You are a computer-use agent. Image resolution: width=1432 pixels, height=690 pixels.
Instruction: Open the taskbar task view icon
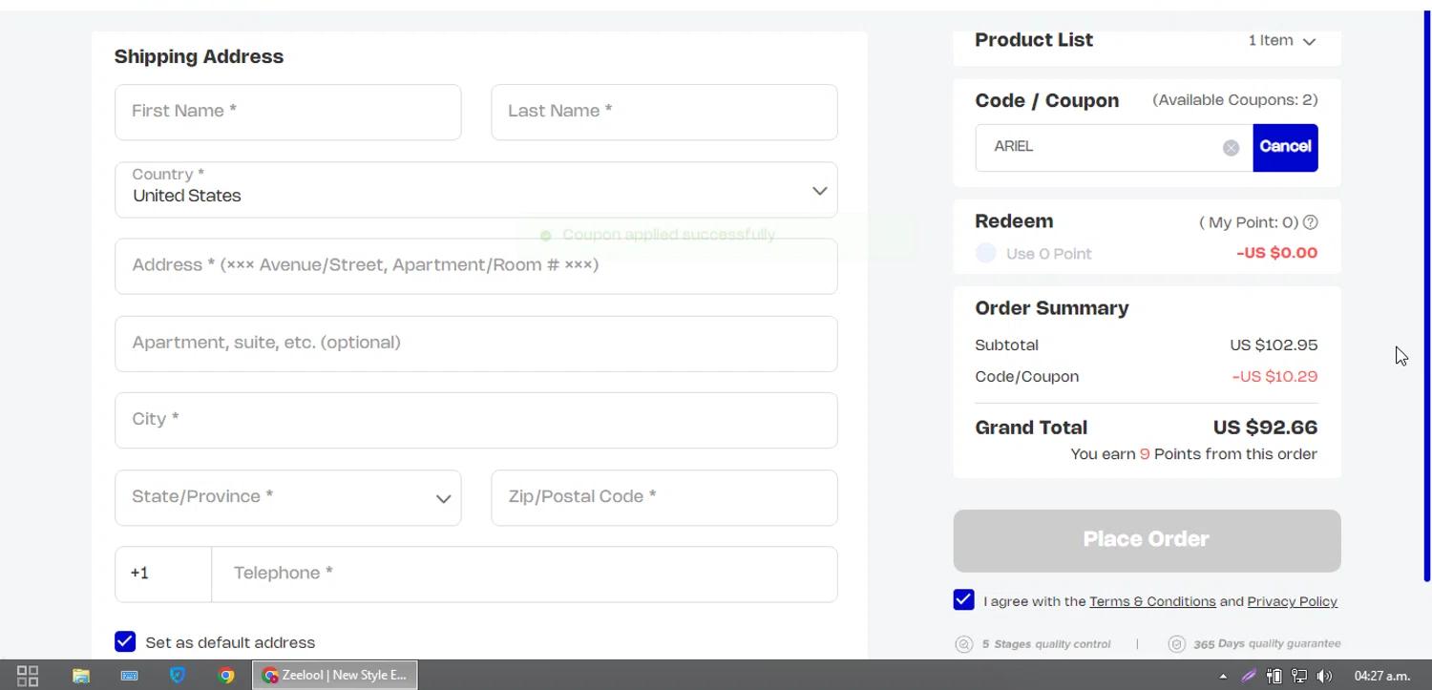click(28, 676)
